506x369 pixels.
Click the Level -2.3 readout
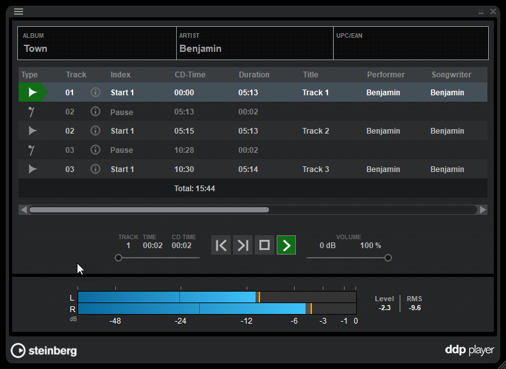tap(384, 308)
